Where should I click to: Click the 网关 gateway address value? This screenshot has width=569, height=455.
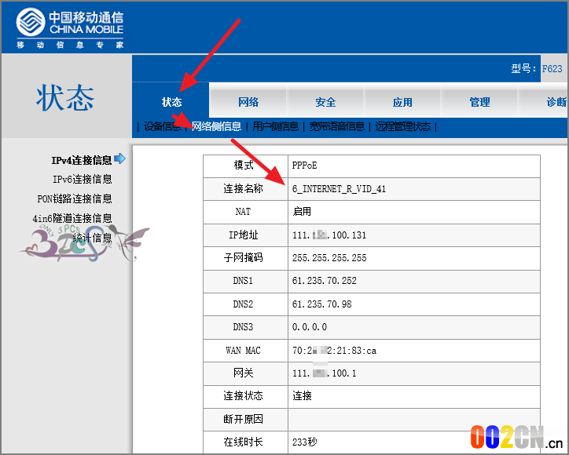coord(324,373)
